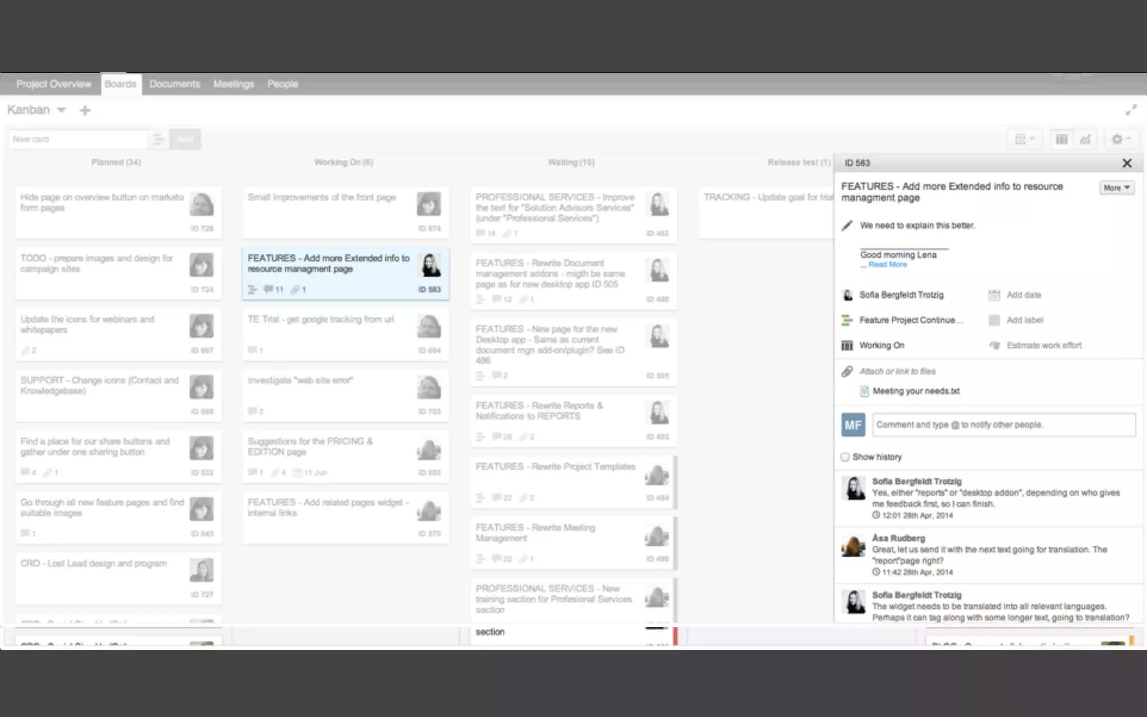
Task: Enable the Show history checkbox
Action: point(845,457)
